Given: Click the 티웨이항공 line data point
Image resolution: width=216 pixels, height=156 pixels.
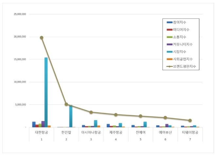Looking at the screenshot, I should (x=190, y=120).
